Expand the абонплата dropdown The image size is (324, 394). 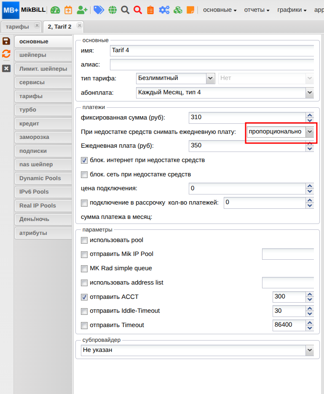coord(310,93)
